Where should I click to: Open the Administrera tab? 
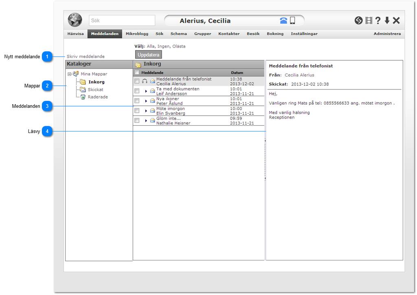click(387, 34)
